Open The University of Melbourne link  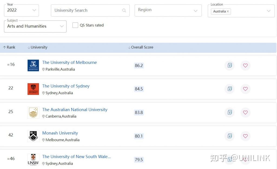70,62
